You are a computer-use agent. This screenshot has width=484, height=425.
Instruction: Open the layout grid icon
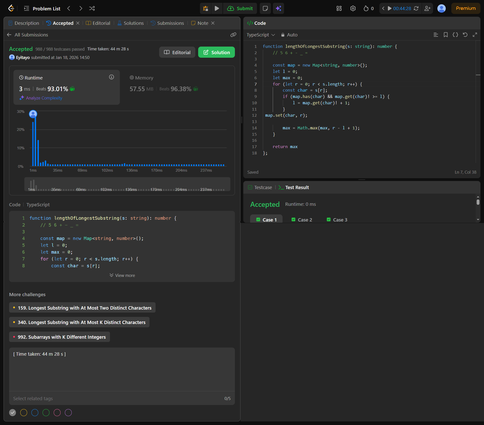pos(339,8)
